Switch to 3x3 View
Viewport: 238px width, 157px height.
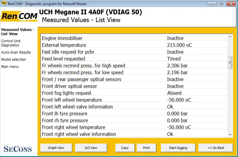pyautogui.click(x=91, y=148)
